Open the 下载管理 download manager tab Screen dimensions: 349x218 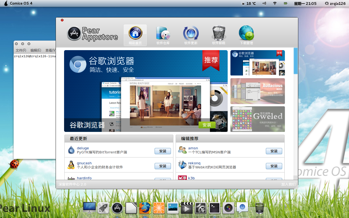(246, 35)
